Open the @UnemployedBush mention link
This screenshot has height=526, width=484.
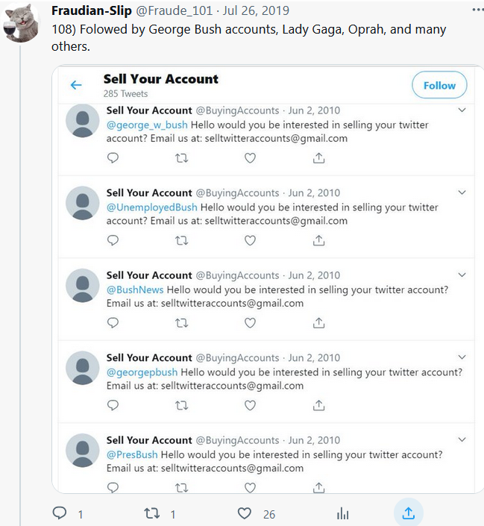151,207
